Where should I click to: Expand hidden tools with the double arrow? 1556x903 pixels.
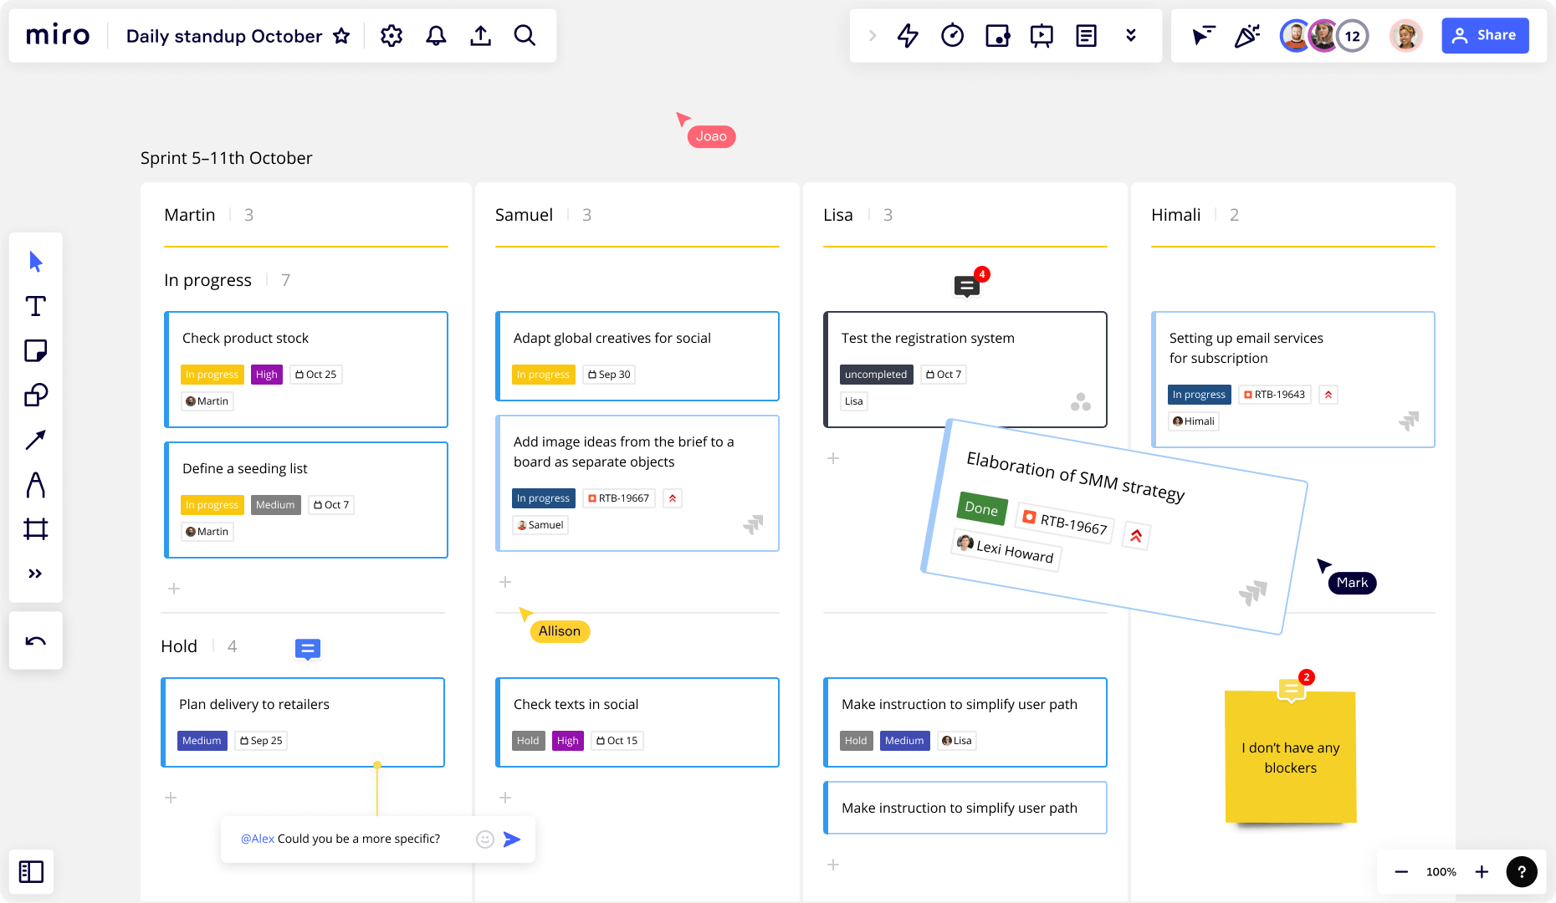[35, 573]
